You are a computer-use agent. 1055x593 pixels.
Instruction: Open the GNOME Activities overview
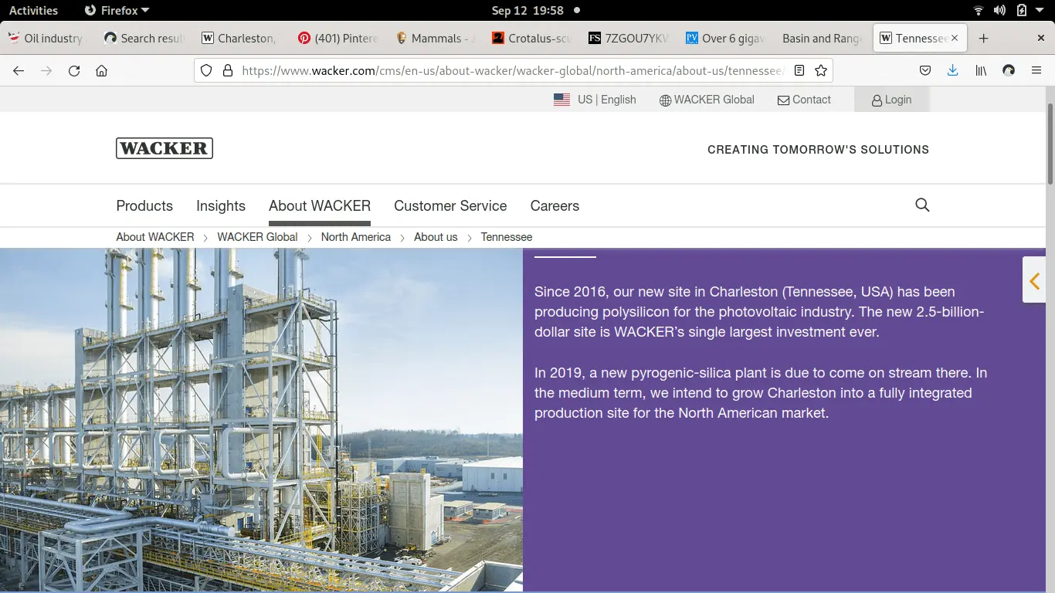click(33, 10)
